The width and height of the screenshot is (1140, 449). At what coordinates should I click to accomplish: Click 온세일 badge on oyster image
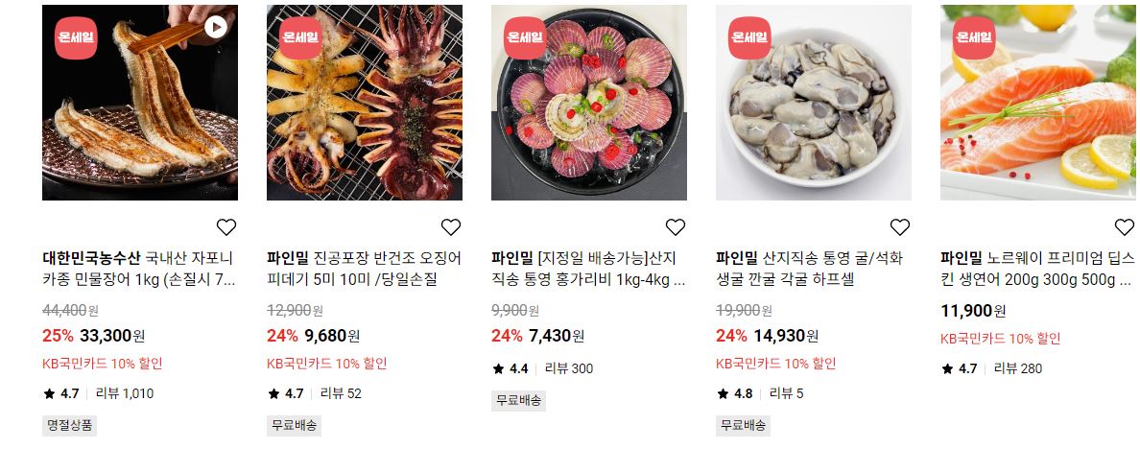pyautogui.click(x=749, y=37)
